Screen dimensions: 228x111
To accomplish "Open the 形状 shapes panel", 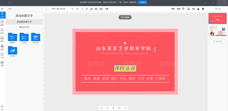I will pyautogui.click(x=2, y=31).
